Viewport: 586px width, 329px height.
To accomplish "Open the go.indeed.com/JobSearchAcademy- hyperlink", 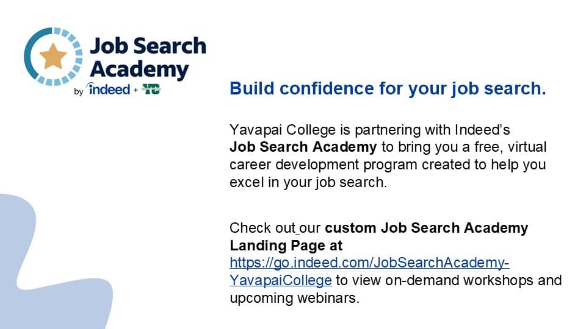I will click(369, 263).
